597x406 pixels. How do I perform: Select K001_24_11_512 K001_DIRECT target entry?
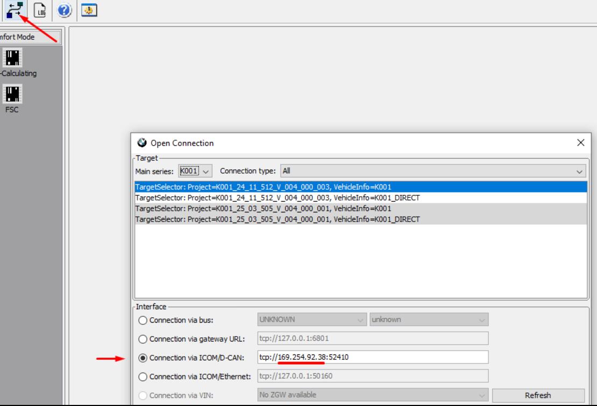pos(360,197)
